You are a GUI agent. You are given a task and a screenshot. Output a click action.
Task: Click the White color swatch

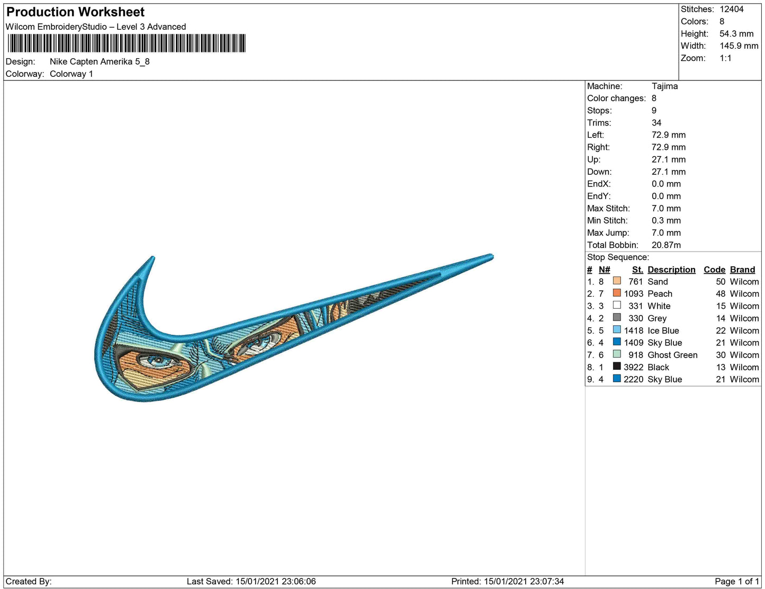click(617, 305)
